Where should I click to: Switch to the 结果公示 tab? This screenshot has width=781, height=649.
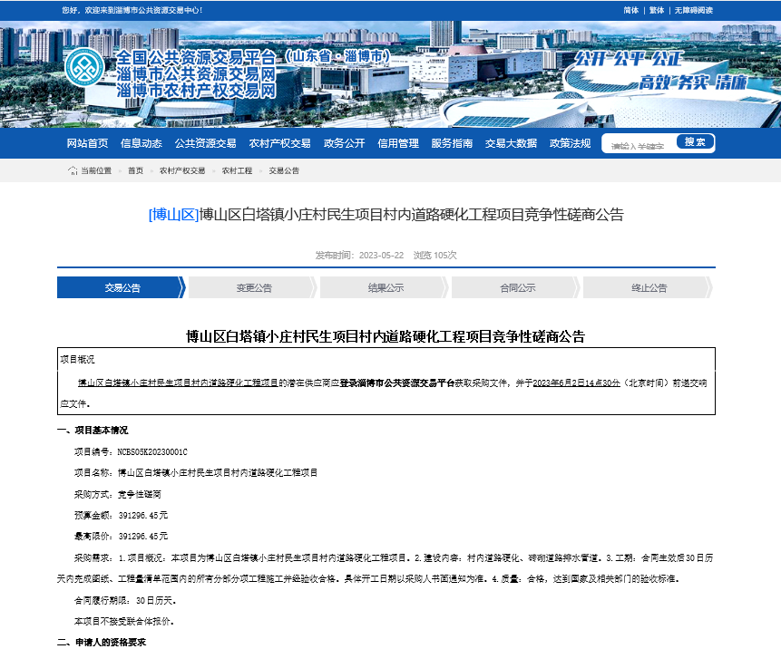tap(386, 288)
